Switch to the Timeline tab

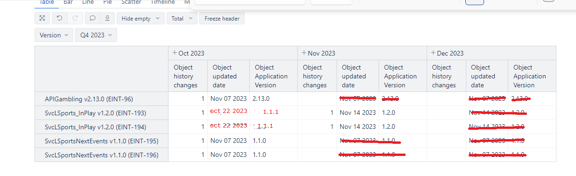pos(162,2)
